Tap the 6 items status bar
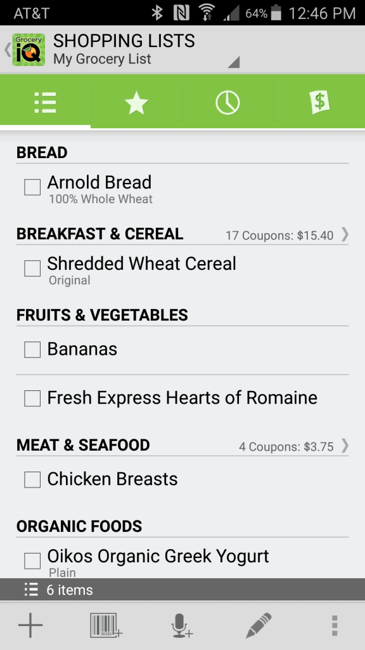Screen dimensions: 365x650 tap(182, 590)
